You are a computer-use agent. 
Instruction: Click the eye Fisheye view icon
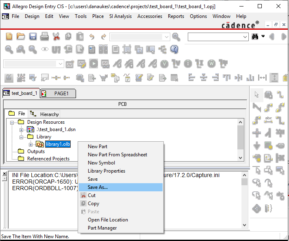click(x=45, y=49)
